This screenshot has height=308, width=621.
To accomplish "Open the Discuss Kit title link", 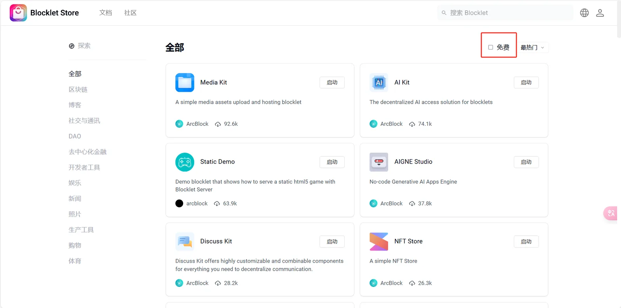I will (x=216, y=241).
